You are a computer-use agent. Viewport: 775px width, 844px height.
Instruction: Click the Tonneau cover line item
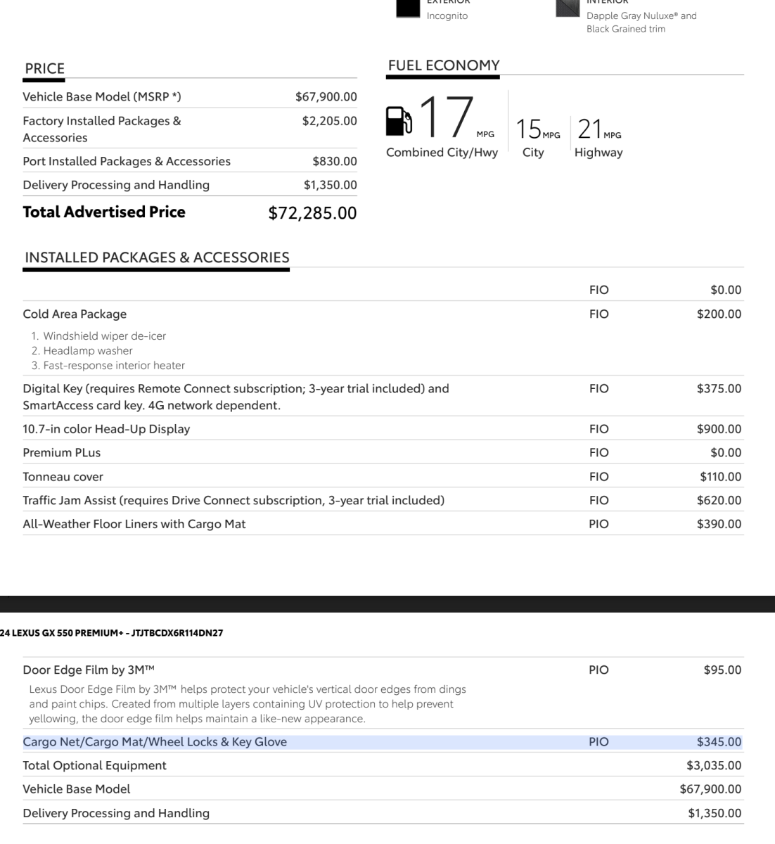[63, 477]
